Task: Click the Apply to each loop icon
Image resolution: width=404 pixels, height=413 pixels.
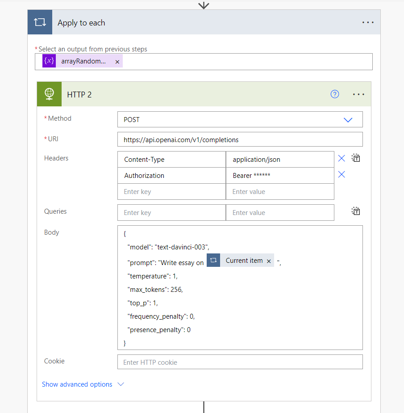Action: click(x=40, y=22)
